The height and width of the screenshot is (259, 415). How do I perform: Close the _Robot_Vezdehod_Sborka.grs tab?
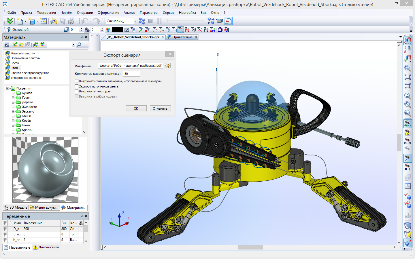point(163,37)
